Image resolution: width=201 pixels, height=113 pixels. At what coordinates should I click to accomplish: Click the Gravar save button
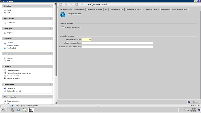coord(194,102)
